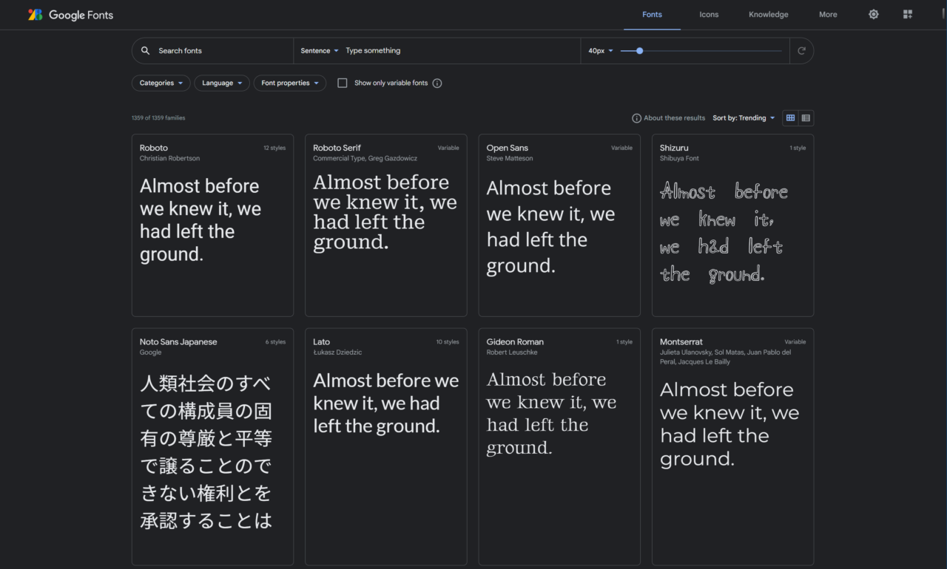Click '1 style' label on Shizuru card
947x569 pixels.
(798, 148)
